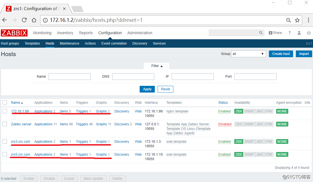Check the Zabbix server host checkbox

tap(5, 124)
